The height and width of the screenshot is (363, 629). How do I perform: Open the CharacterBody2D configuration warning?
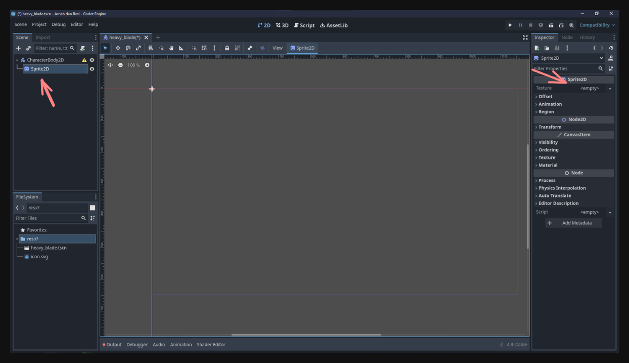click(84, 60)
